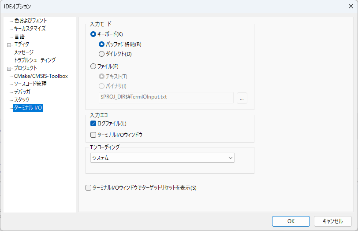The height and width of the screenshot is (231, 358).
Task: Open the デバッガ options page
Action: coord(22,92)
